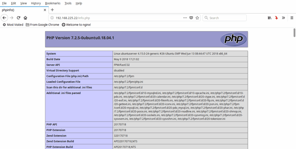Click the Build Date row label
Viewport: 296px width, 149px height.
tap(53, 59)
